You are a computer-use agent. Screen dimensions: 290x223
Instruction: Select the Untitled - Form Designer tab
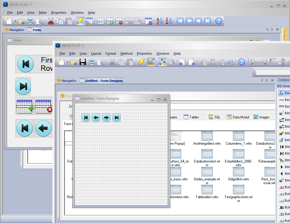point(102,81)
